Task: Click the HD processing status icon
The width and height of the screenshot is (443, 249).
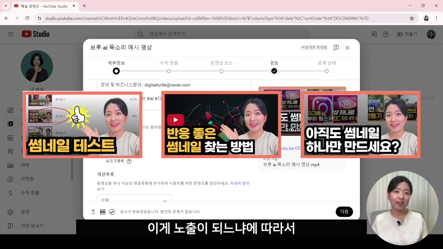Action: point(103,212)
